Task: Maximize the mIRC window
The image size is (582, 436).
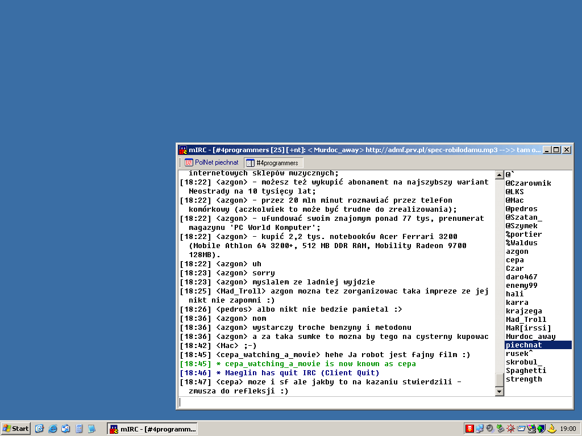Action: (x=556, y=150)
